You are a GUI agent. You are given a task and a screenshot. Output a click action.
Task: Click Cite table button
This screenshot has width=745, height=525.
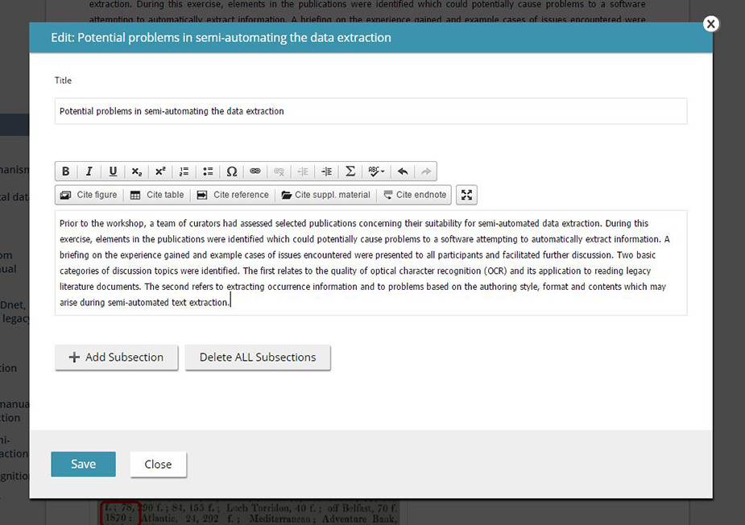157,195
